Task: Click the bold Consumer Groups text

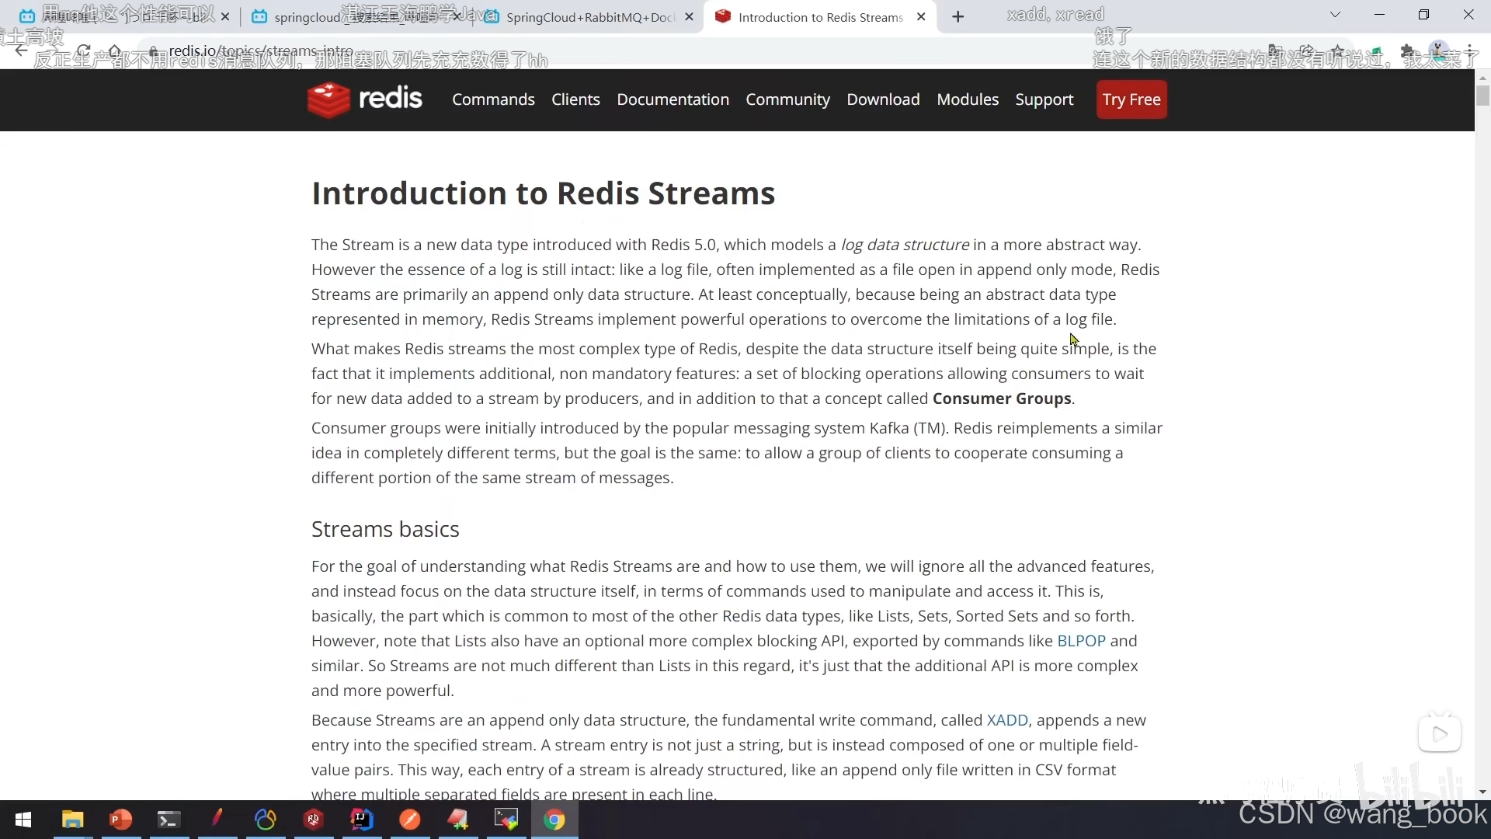Action: tap(1002, 399)
